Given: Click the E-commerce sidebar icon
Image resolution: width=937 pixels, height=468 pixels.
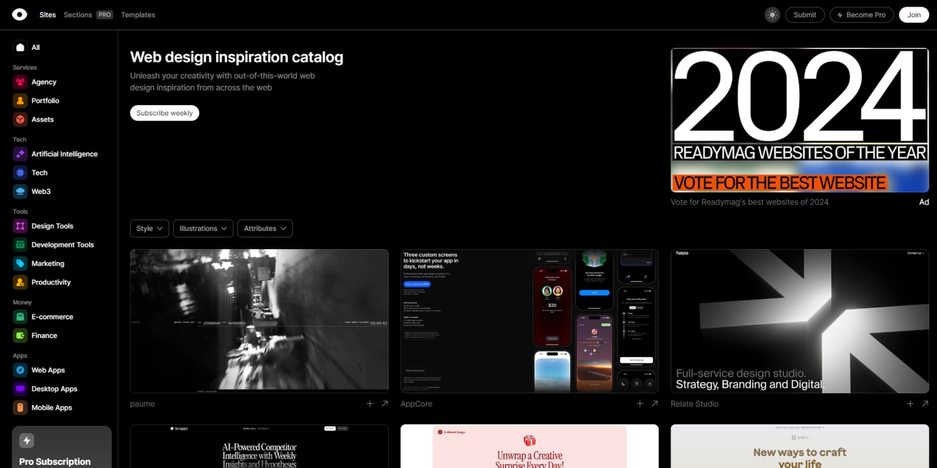Looking at the screenshot, I should click(x=20, y=317).
